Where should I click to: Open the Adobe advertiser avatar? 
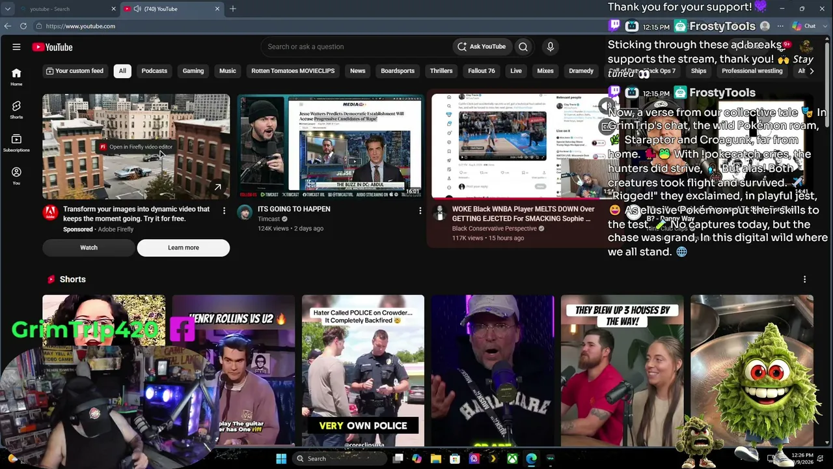[x=50, y=212]
